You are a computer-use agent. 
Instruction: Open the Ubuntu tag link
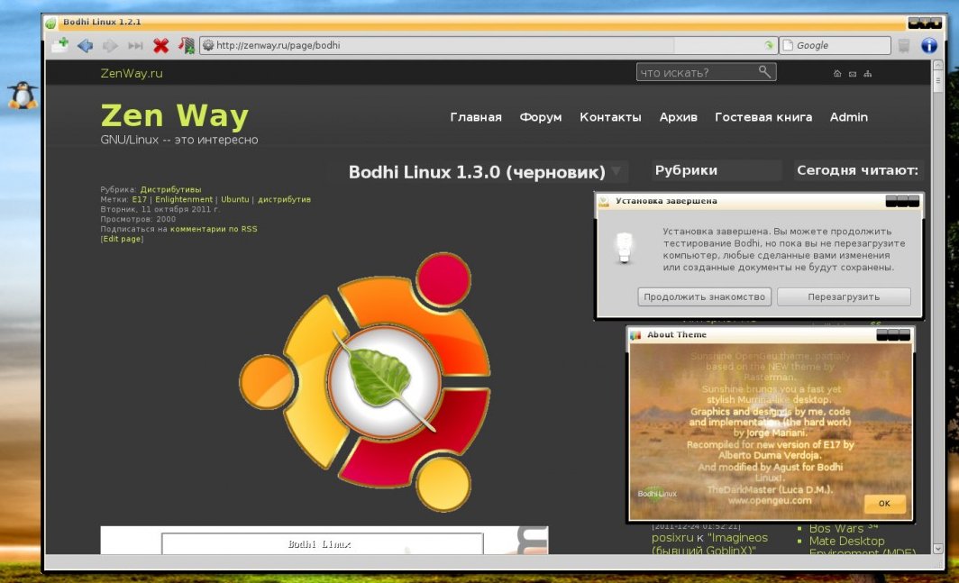pyautogui.click(x=235, y=199)
